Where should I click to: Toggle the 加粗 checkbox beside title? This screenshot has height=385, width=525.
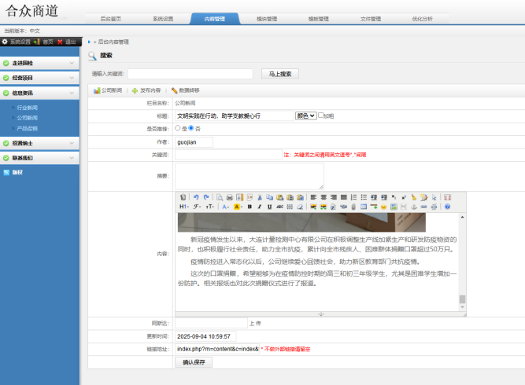(x=322, y=115)
